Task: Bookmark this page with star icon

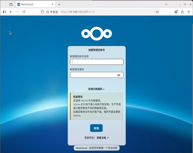Action: [157, 12]
